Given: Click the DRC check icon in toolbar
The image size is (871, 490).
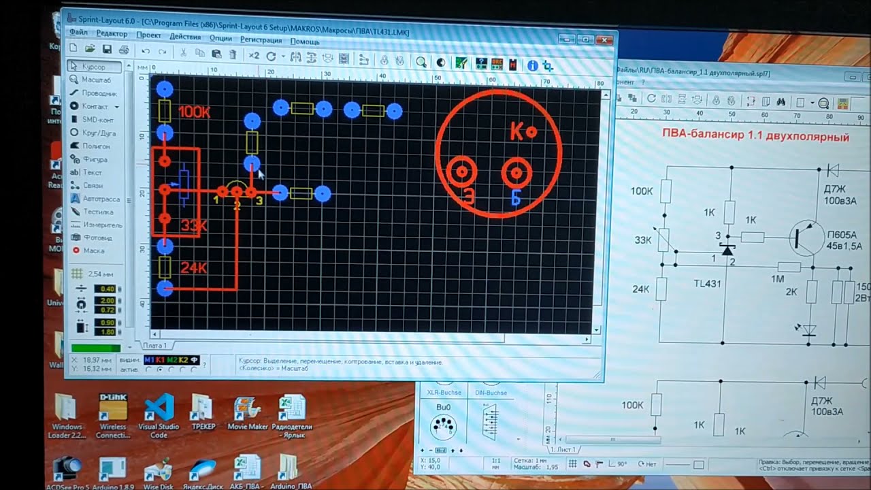Looking at the screenshot, I should coord(497,65).
